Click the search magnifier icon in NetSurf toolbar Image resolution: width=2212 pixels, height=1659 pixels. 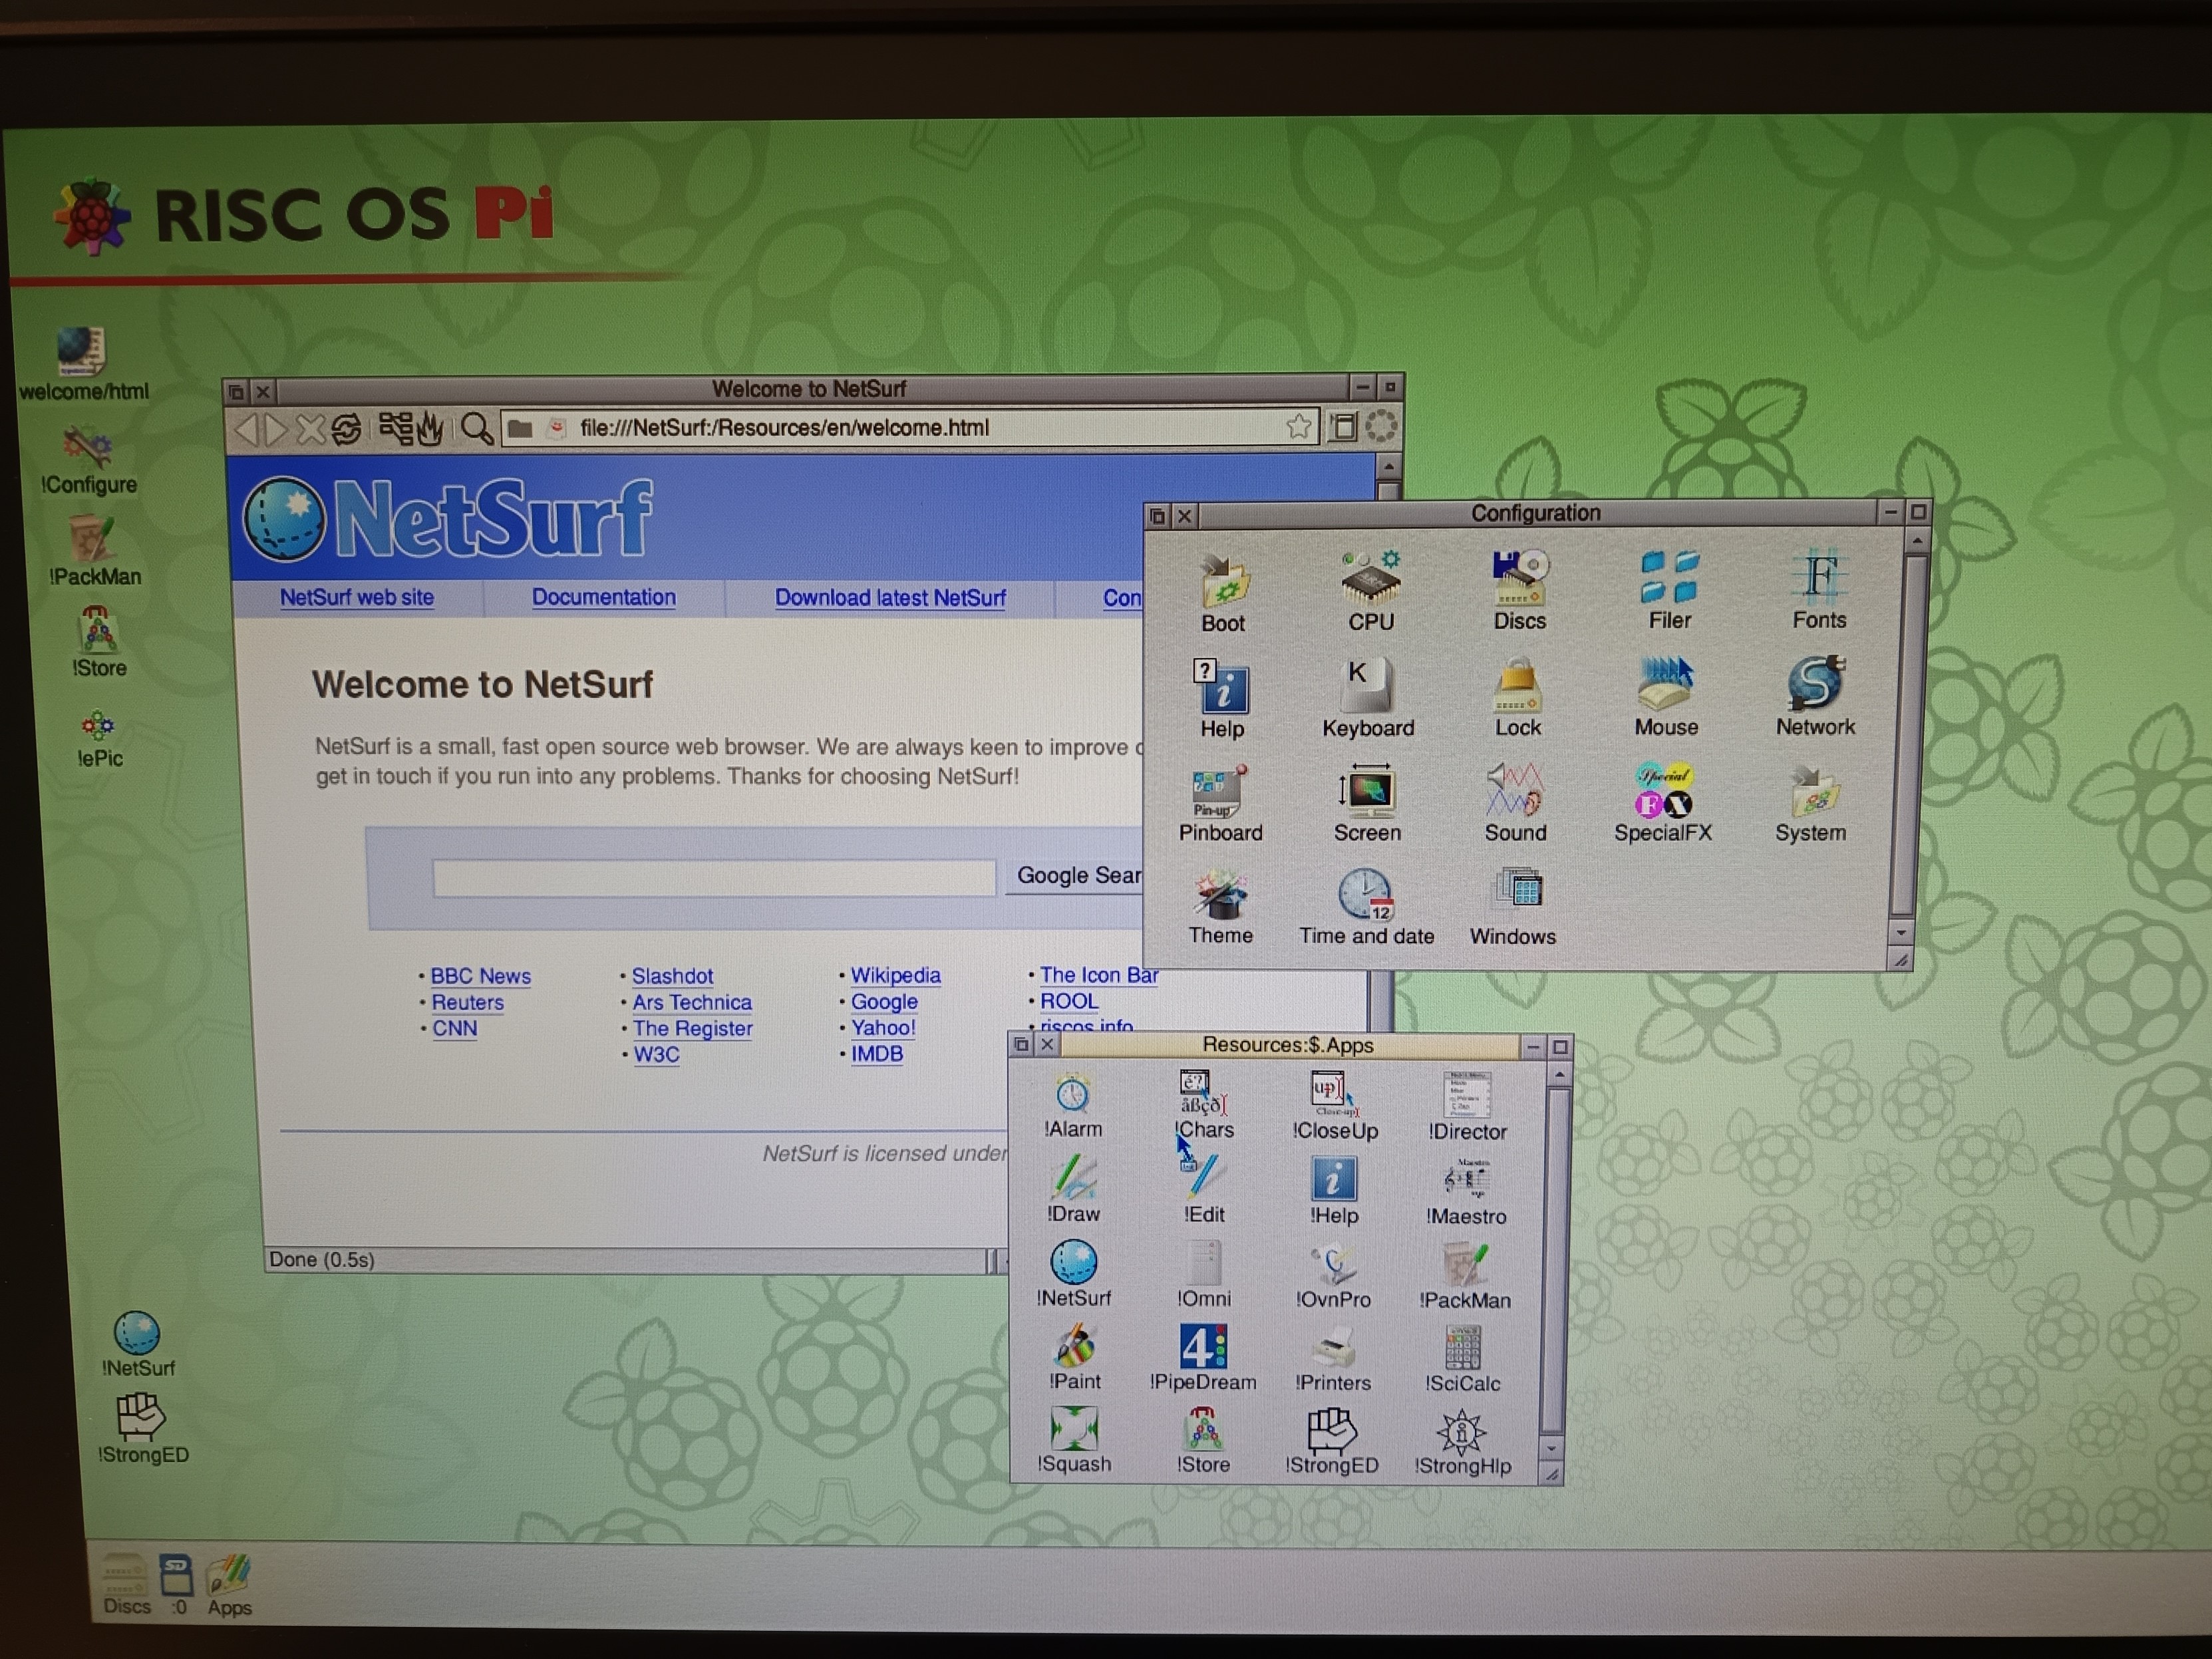(x=476, y=429)
